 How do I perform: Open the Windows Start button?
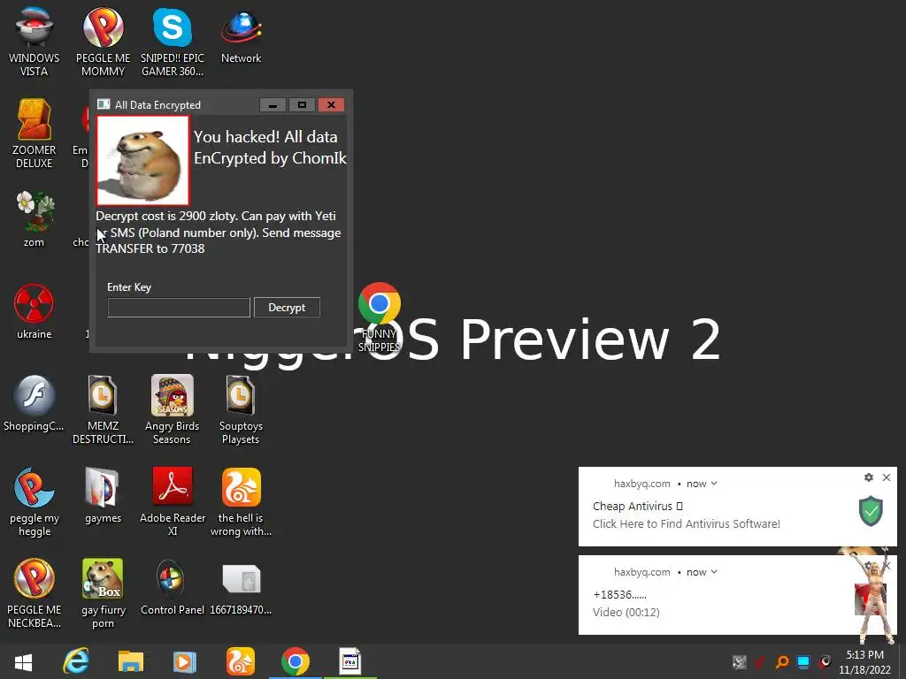[23, 661]
